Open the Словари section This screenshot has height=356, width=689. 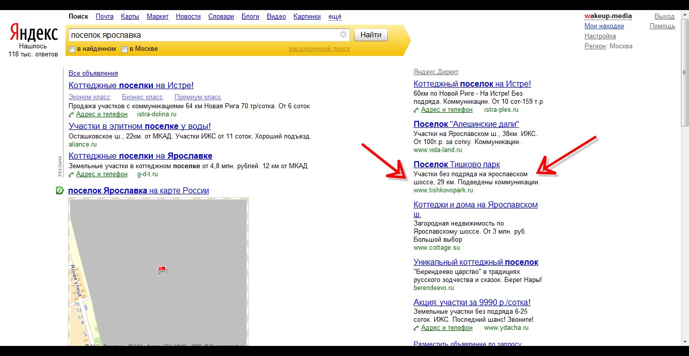[x=221, y=16]
